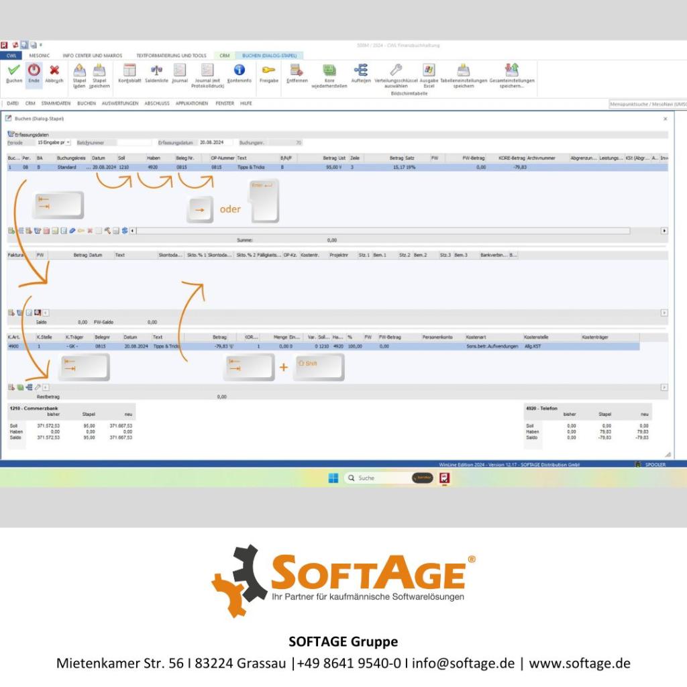Click the 1210 - Commerzbank account heading

[x=34, y=408]
